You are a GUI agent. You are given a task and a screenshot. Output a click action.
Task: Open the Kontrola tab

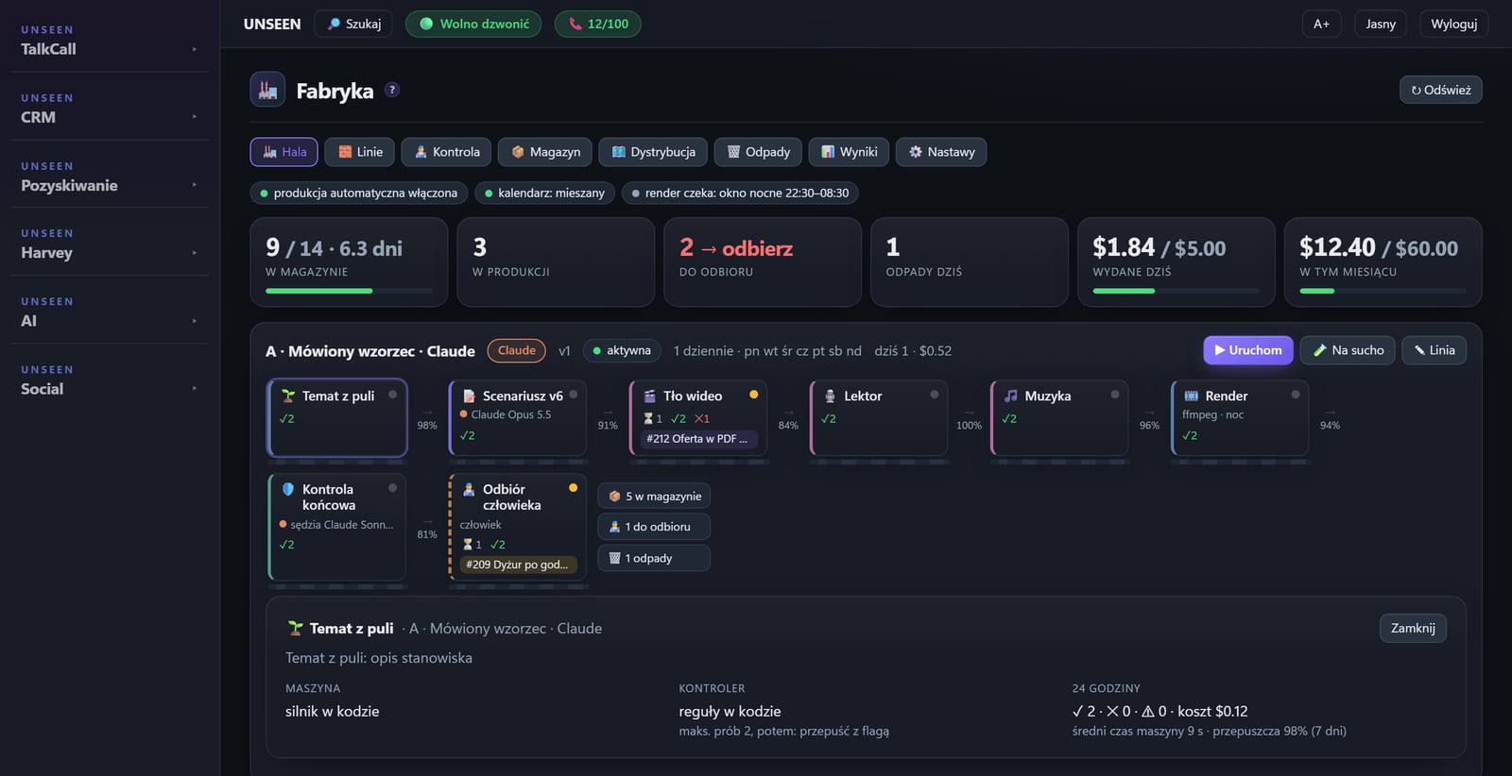point(447,152)
